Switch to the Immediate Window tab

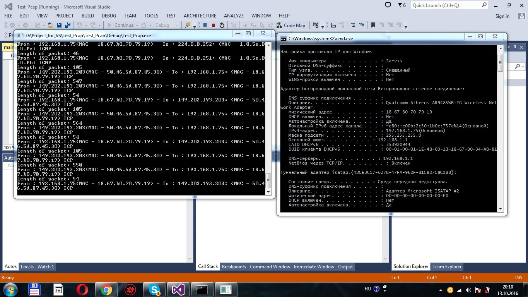point(314,266)
